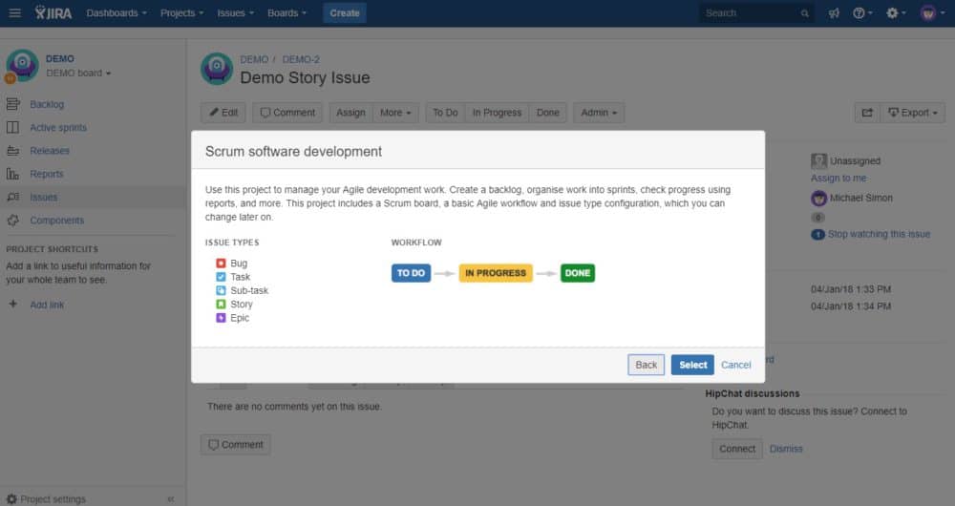This screenshot has width=955, height=506.
Task: Click the DEMO-2 breadcrumb link
Action: click(301, 59)
